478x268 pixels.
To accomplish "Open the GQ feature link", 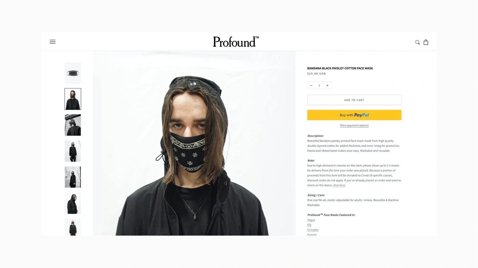I will (x=309, y=225).
